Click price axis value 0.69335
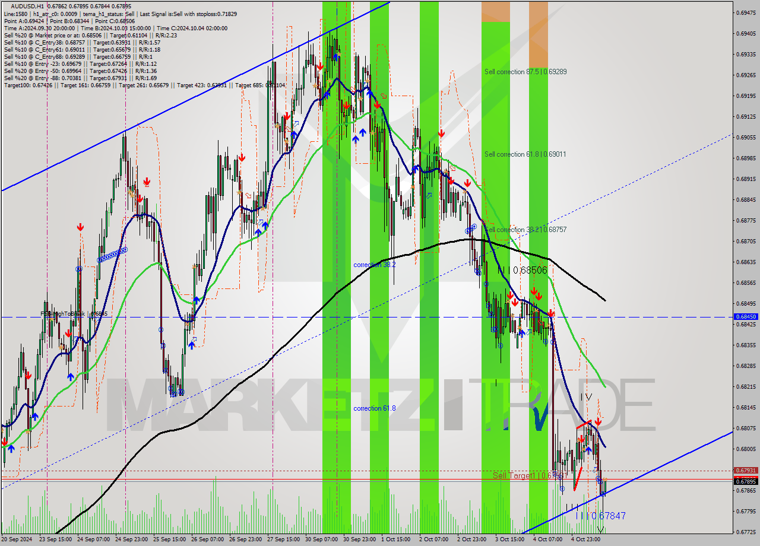This screenshot has height=546, width=760. pos(746,54)
